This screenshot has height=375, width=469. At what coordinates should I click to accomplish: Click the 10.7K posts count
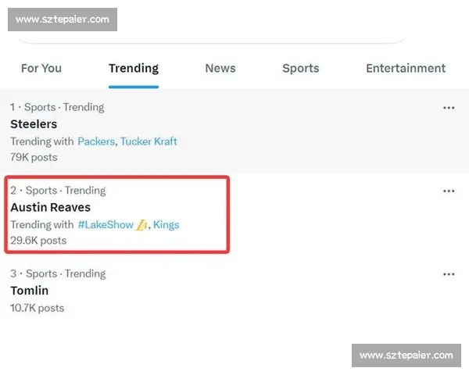pyautogui.click(x=38, y=308)
